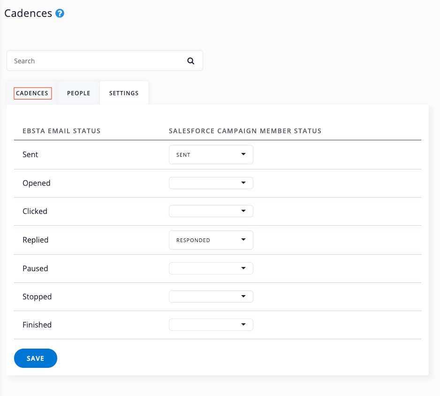The height and width of the screenshot is (396, 440).
Task: Click the Finished row label
Action: coord(37,325)
